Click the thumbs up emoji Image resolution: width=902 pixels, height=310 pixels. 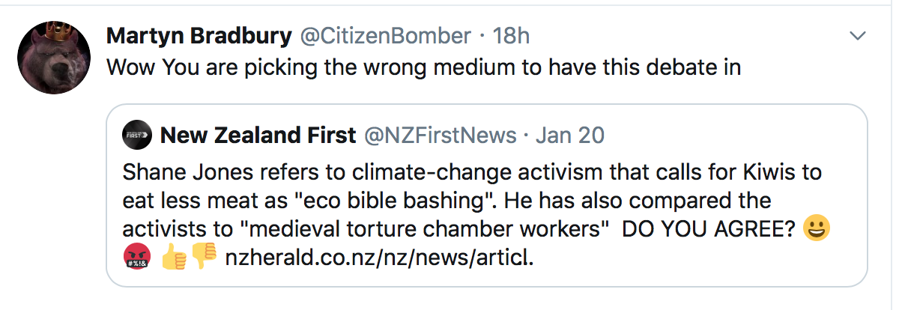(x=174, y=257)
